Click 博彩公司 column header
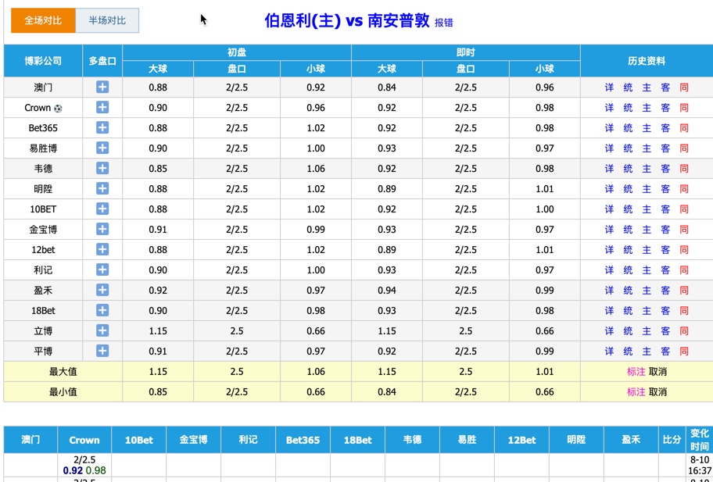 click(43, 61)
